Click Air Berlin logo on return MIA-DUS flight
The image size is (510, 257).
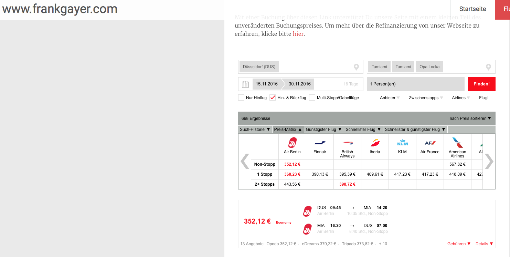point(307,229)
